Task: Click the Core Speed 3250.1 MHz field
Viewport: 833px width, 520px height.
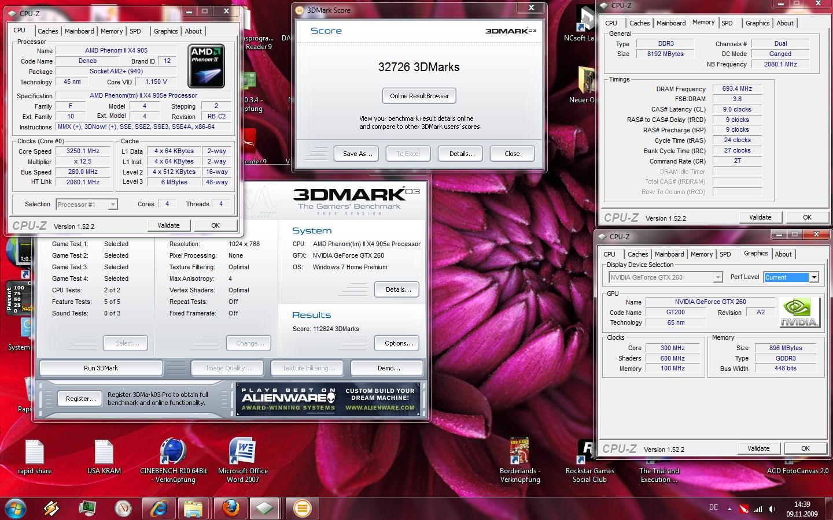Action: click(x=83, y=151)
